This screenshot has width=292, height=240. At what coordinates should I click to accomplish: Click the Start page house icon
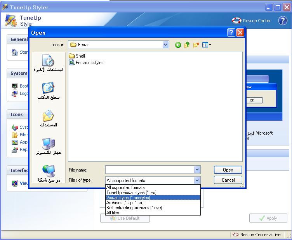pyautogui.click(x=14, y=53)
